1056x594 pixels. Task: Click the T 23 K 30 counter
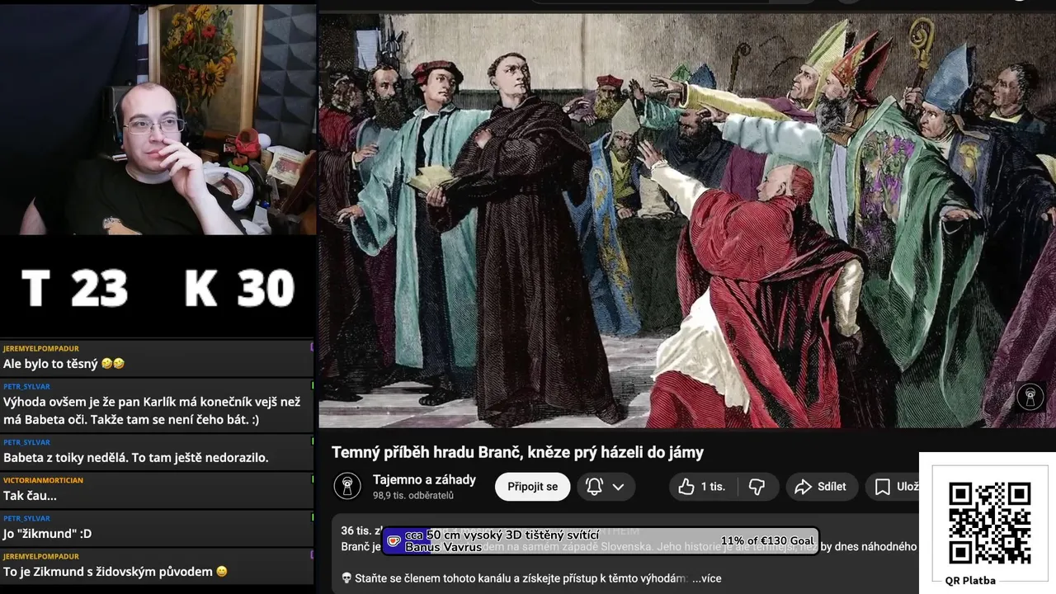coord(158,287)
